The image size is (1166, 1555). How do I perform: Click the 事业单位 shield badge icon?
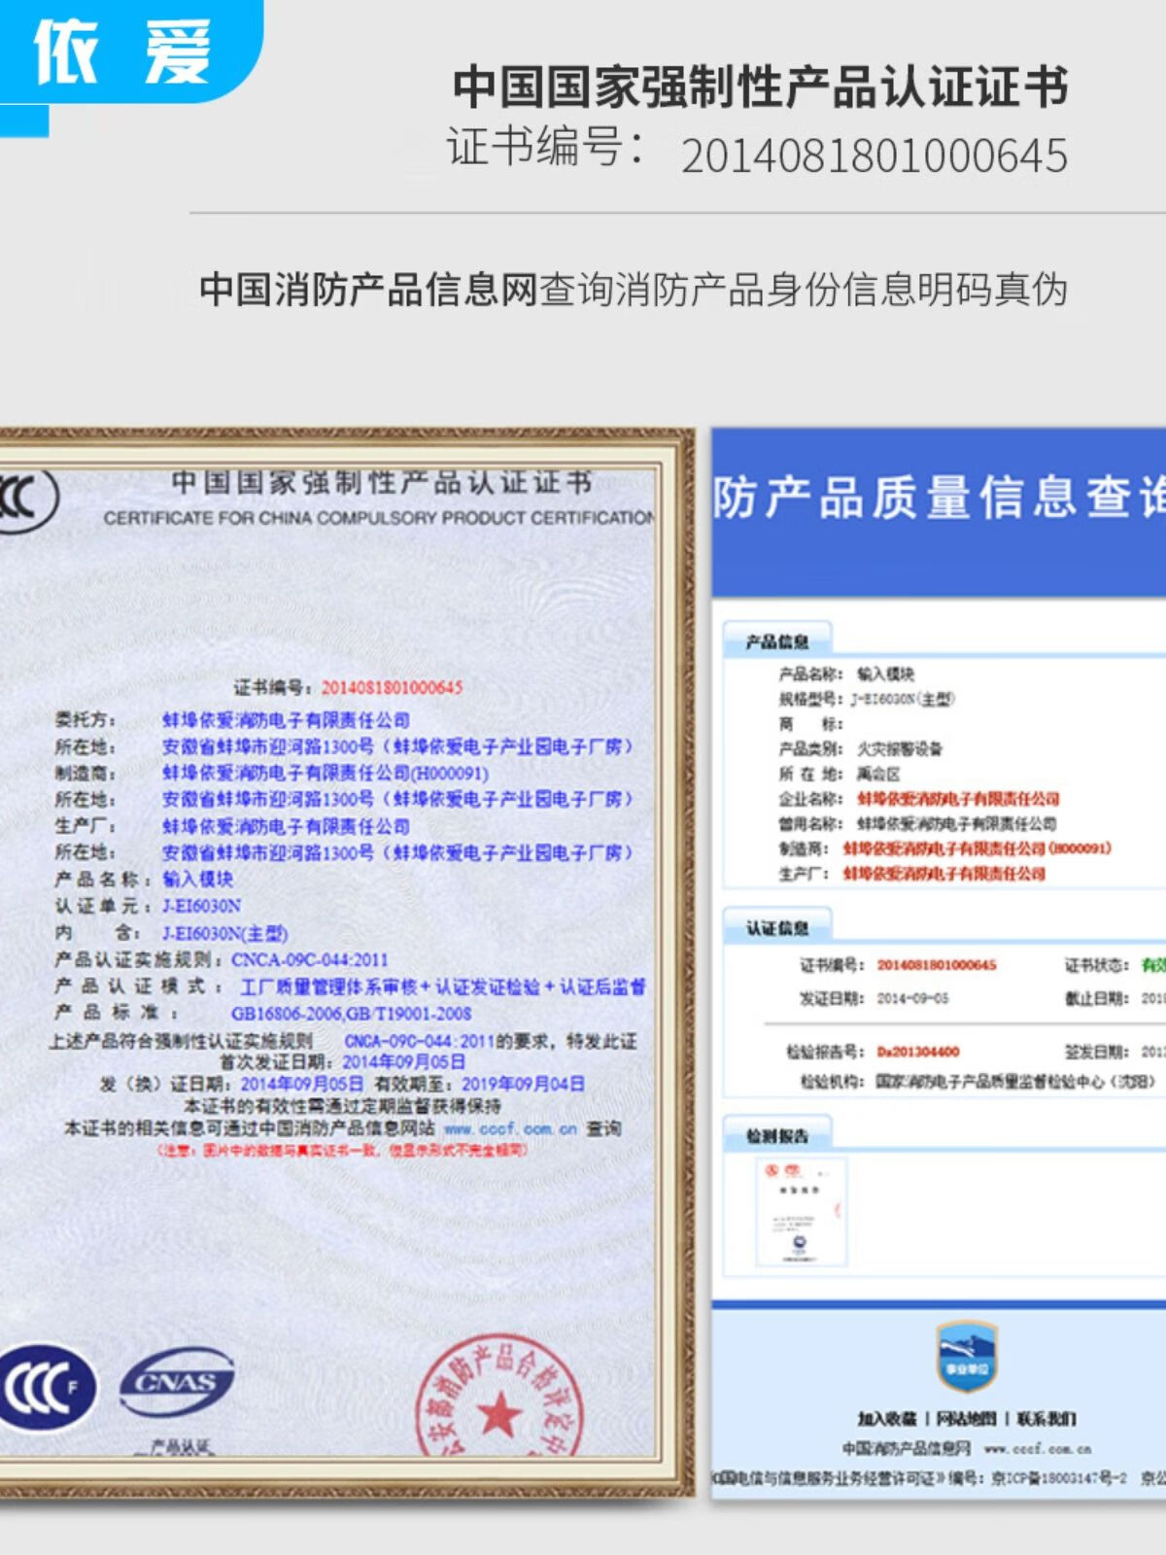point(967,1357)
